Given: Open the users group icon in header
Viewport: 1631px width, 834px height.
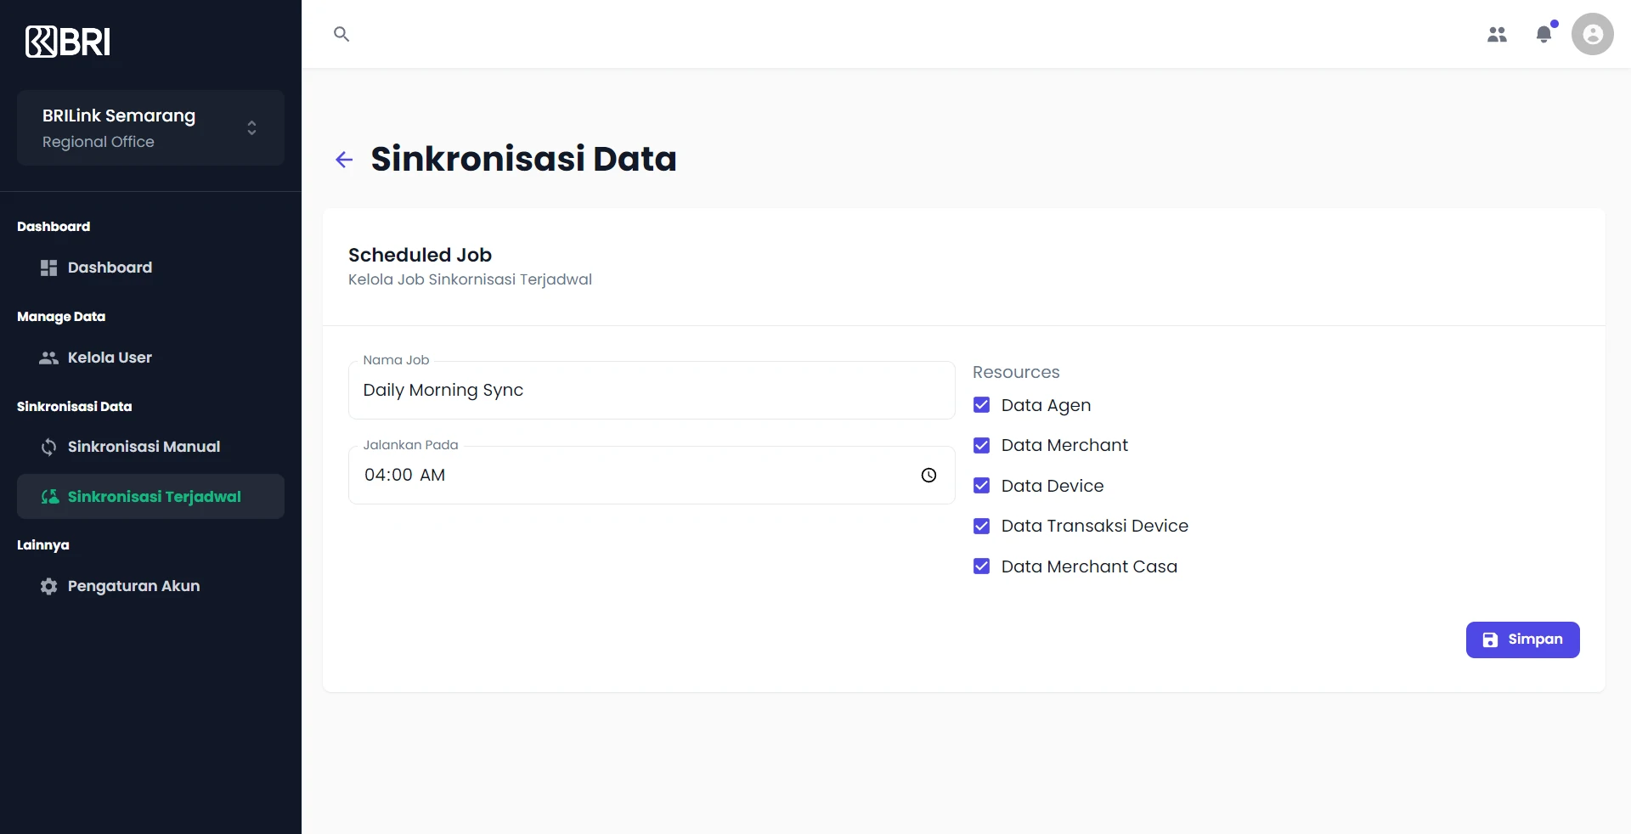Looking at the screenshot, I should 1497,34.
